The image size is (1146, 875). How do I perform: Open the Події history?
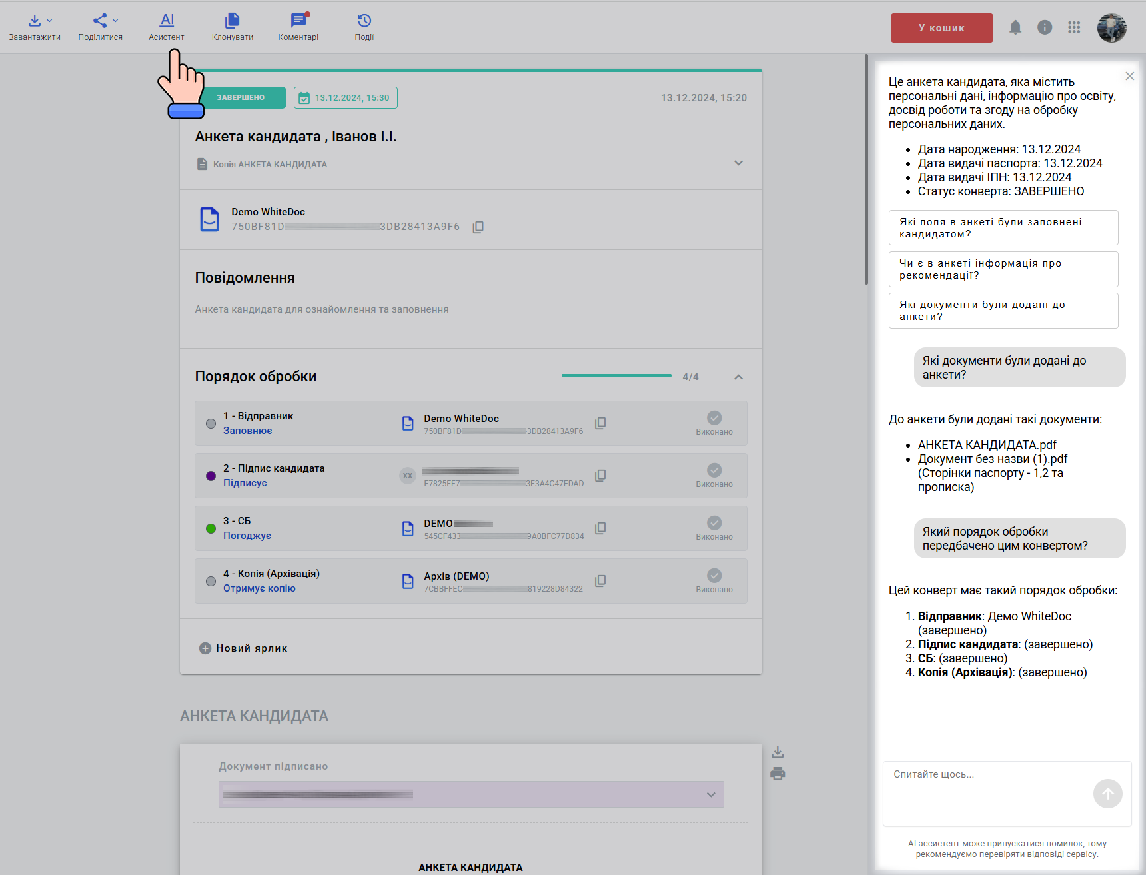tap(364, 27)
